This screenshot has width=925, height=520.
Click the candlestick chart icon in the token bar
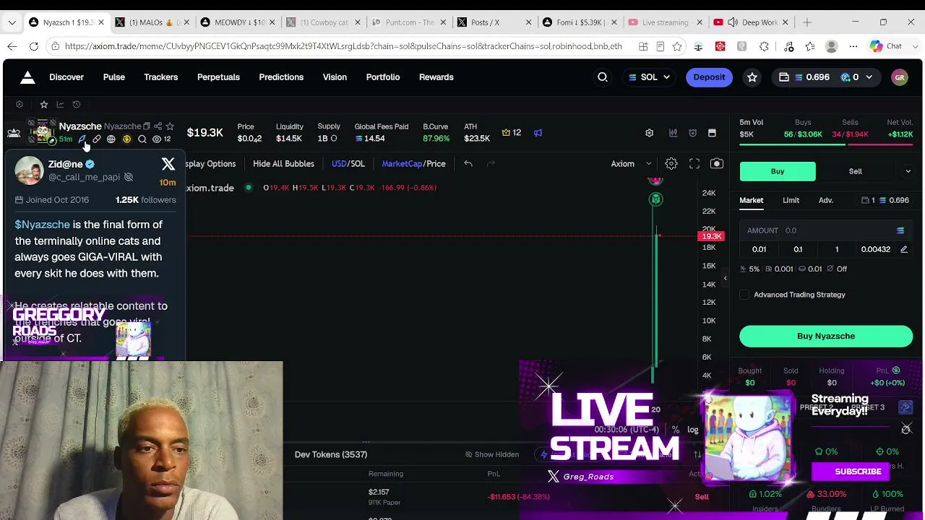pos(673,133)
